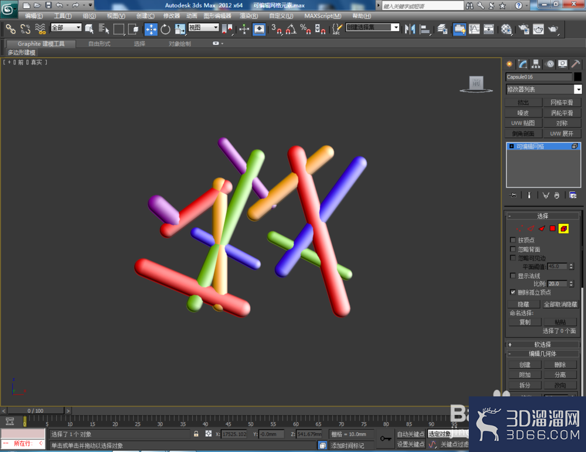Collapse the 选择 rollout

(542, 216)
